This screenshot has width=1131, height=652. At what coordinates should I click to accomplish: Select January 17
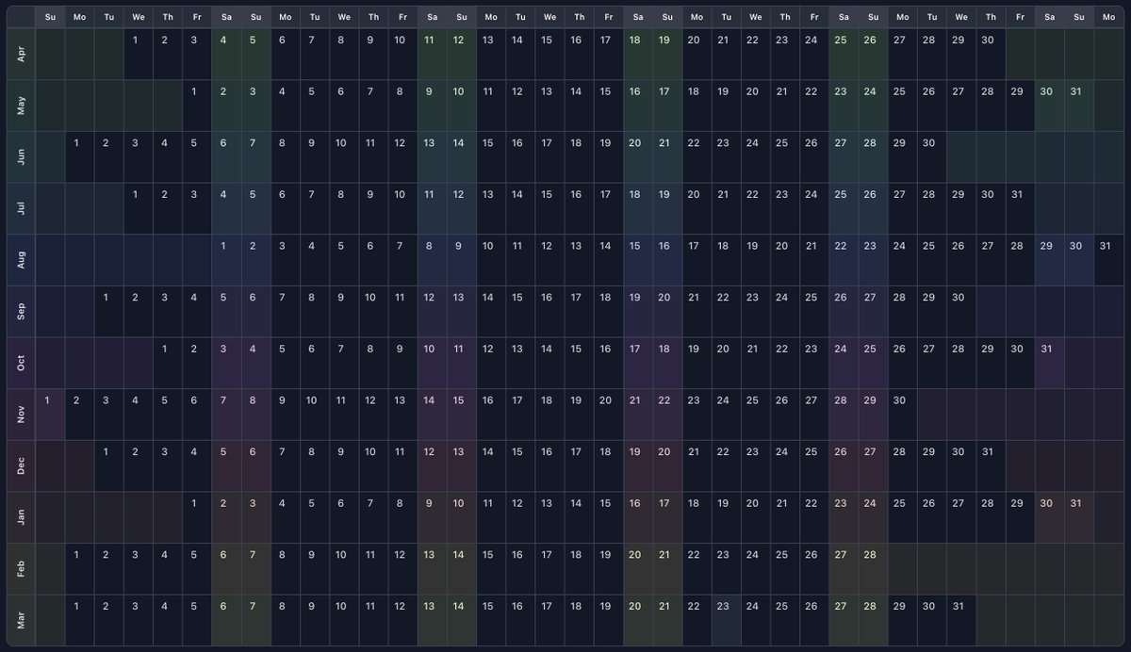(666, 516)
